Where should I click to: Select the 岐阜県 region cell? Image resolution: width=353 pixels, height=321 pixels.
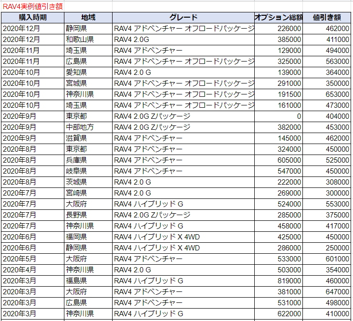tap(88, 171)
